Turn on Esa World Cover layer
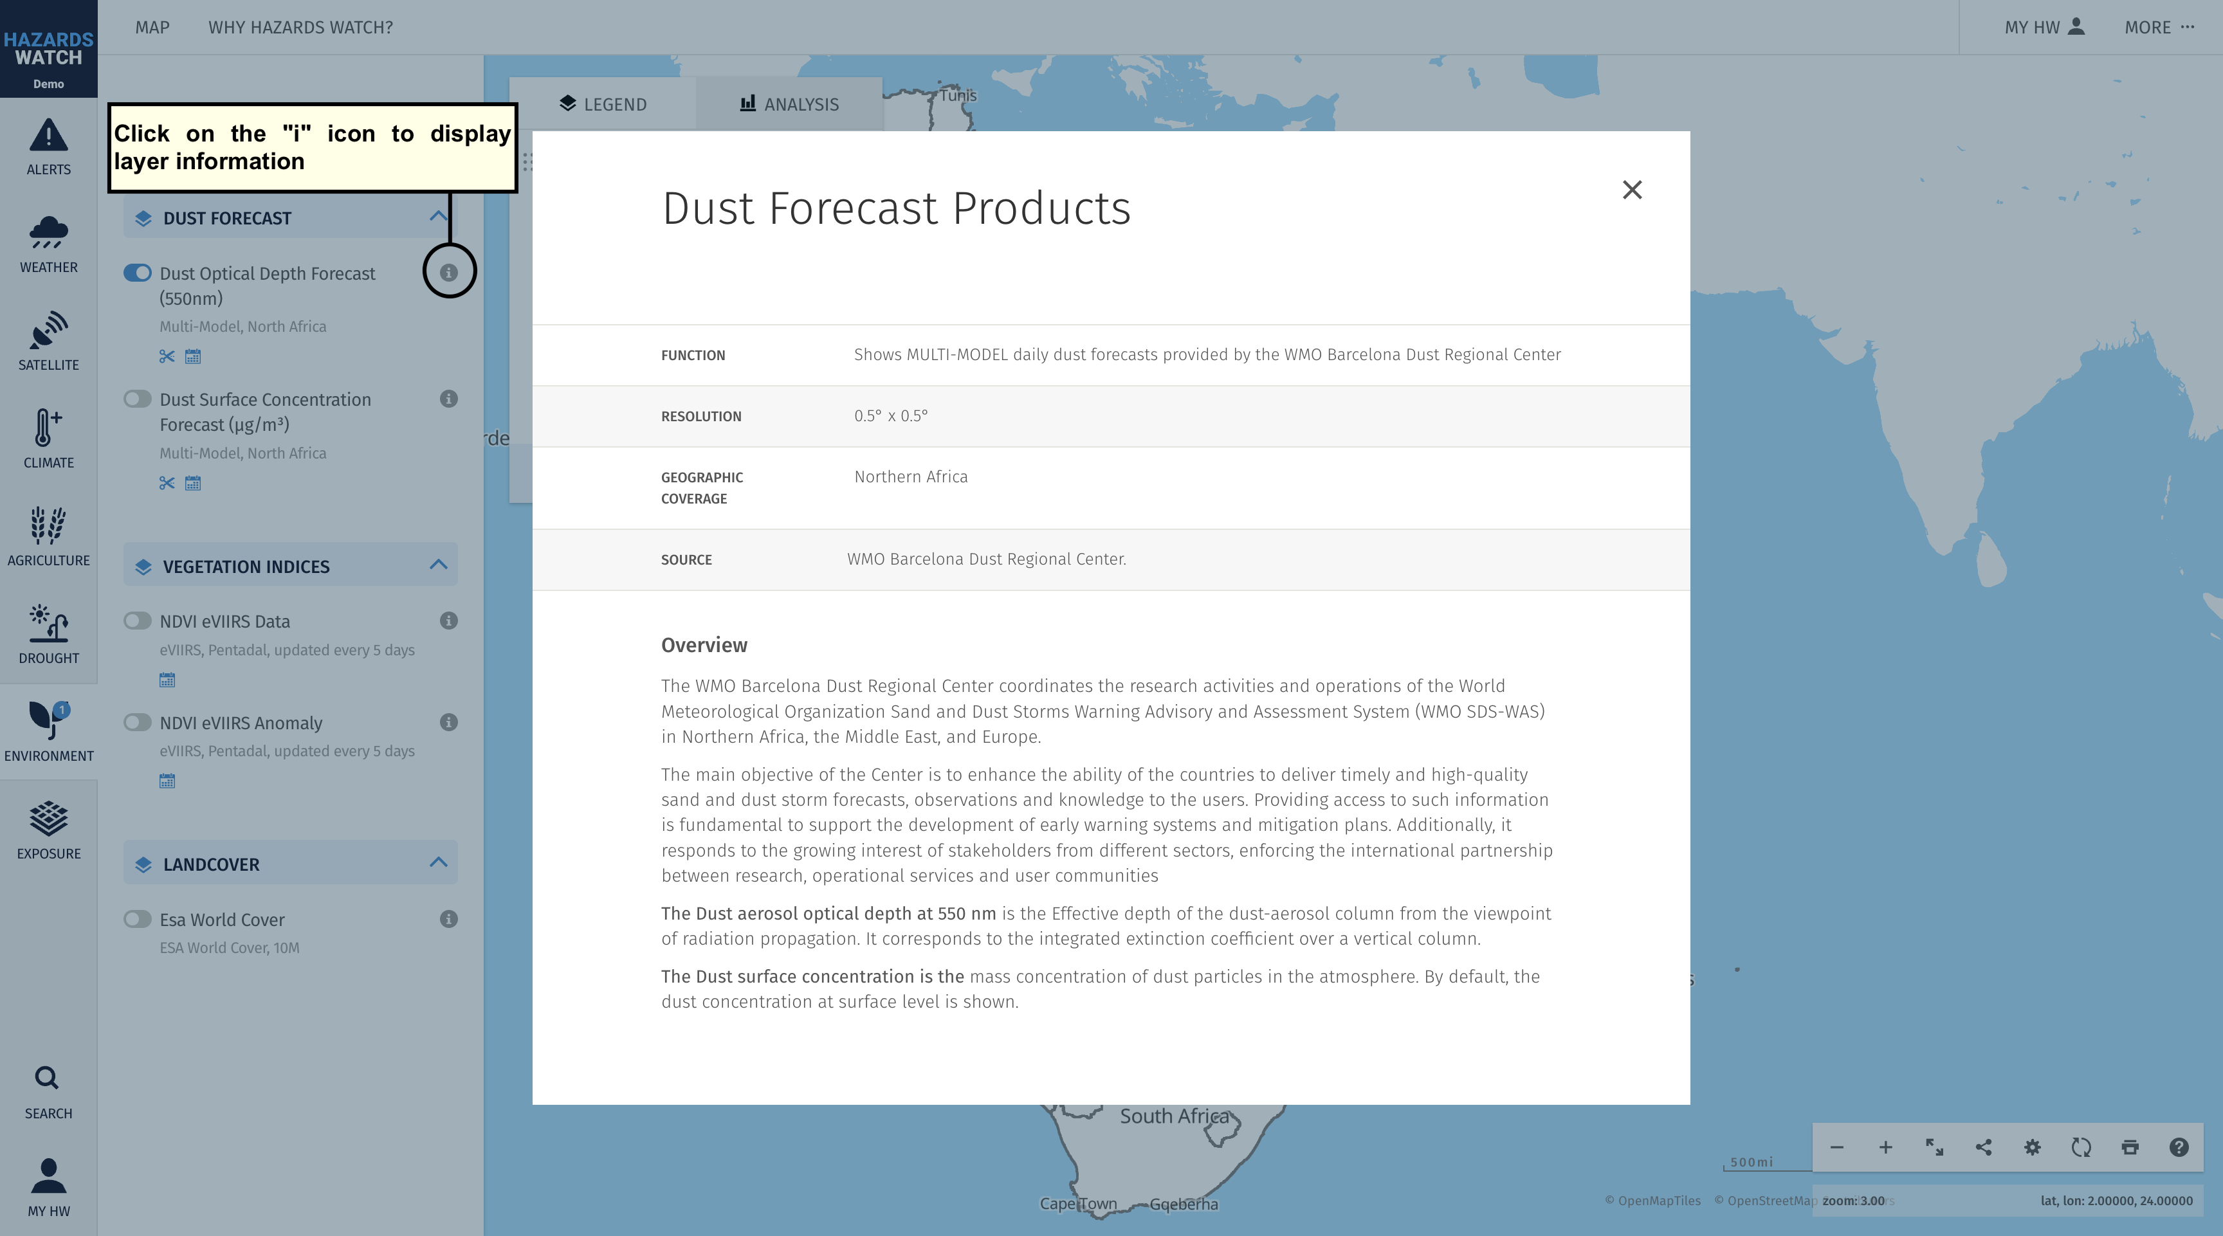The height and width of the screenshot is (1236, 2223). tap(137, 918)
